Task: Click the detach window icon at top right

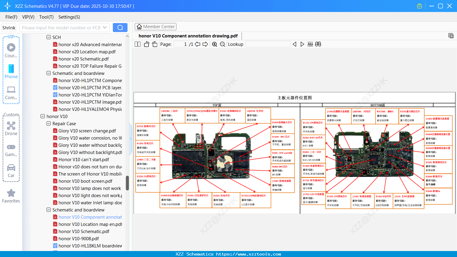Action: point(451,36)
